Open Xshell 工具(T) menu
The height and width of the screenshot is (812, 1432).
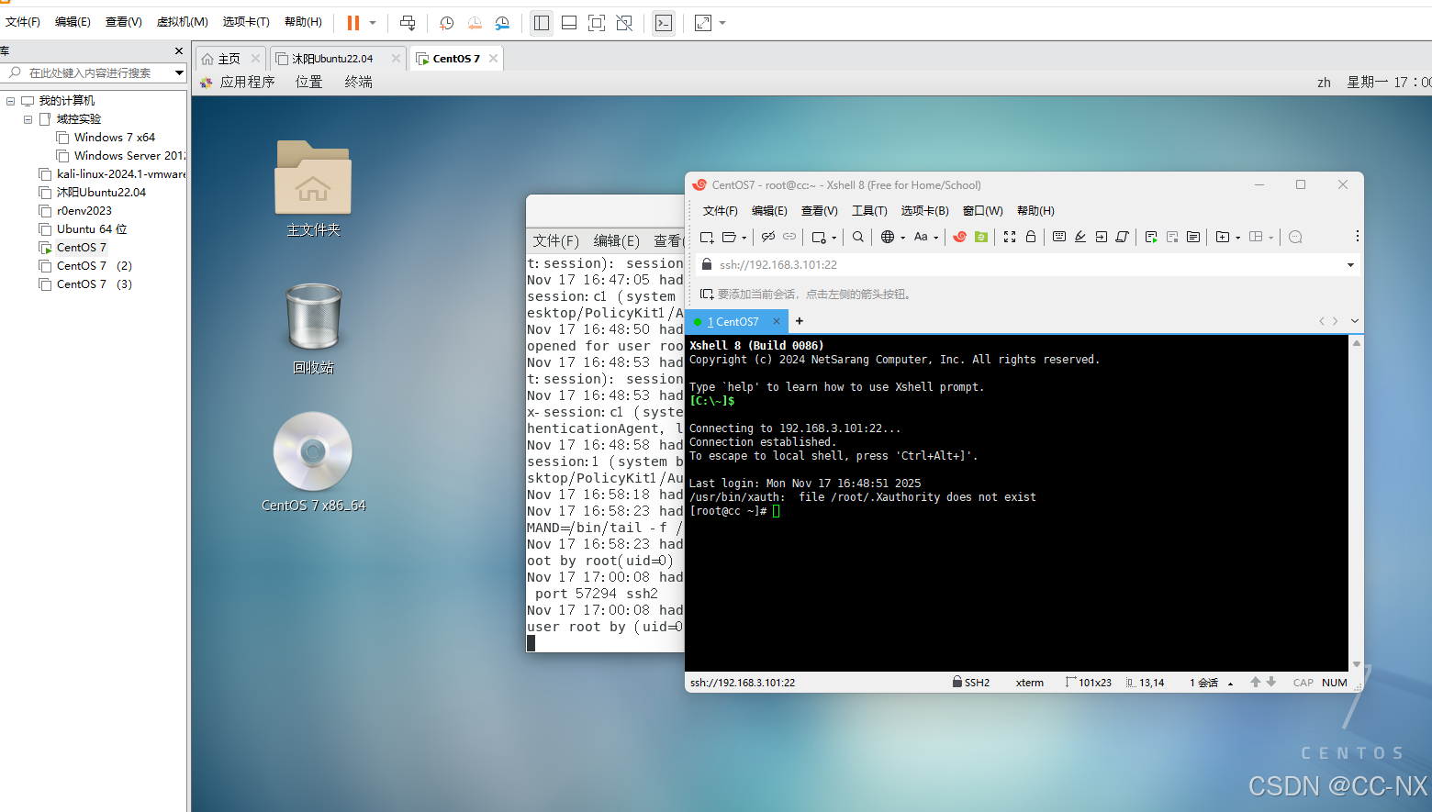click(x=869, y=211)
